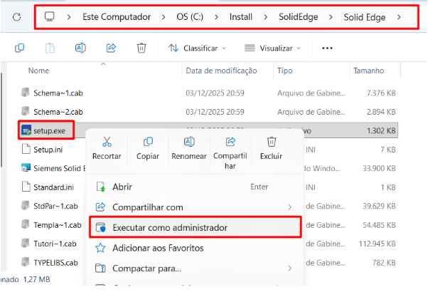The width and height of the screenshot is (428, 297).
Task: Click the Renomear icon in context menu
Action: [x=189, y=142]
